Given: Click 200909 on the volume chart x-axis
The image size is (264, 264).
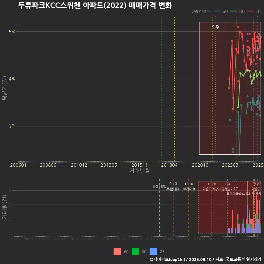Looking at the screenshot, I should click(x=60, y=239).
